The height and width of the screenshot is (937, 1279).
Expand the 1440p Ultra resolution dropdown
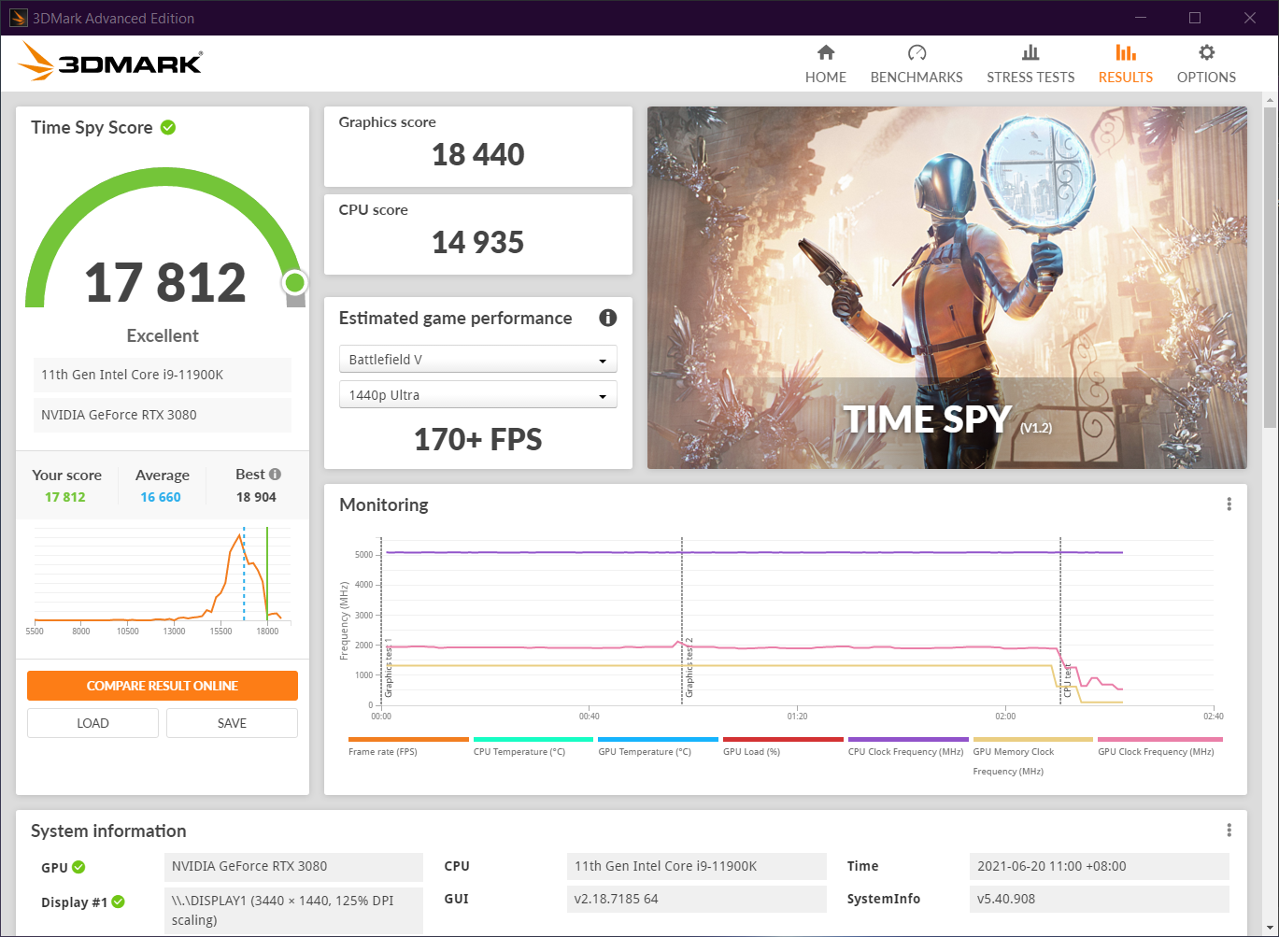click(x=477, y=395)
